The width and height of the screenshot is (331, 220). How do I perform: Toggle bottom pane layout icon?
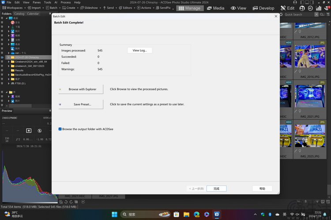[x=307, y=2]
